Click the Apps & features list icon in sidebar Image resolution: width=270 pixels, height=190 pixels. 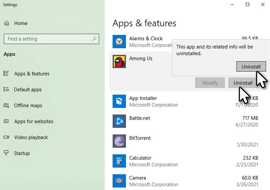(x=6, y=73)
